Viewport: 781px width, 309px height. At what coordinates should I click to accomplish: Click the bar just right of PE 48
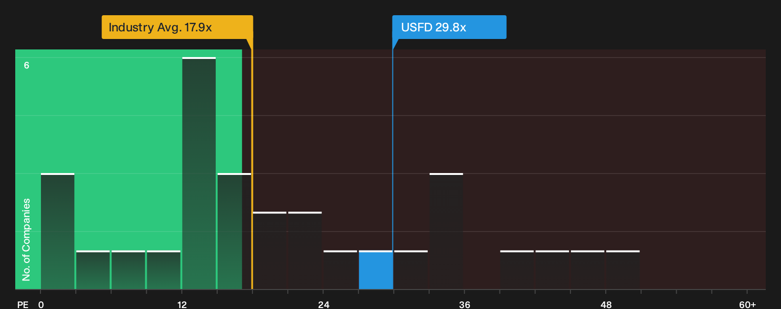[623, 270]
